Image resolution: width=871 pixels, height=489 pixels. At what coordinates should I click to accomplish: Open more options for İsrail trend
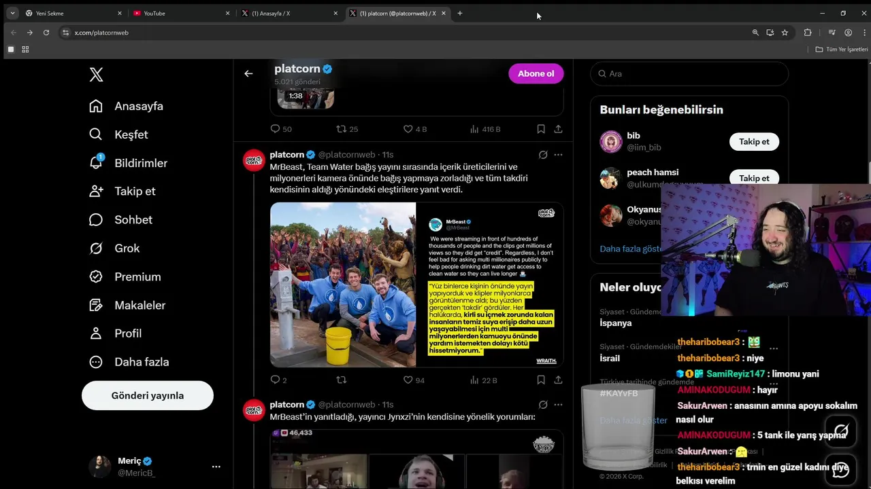(x=774, y=348)
